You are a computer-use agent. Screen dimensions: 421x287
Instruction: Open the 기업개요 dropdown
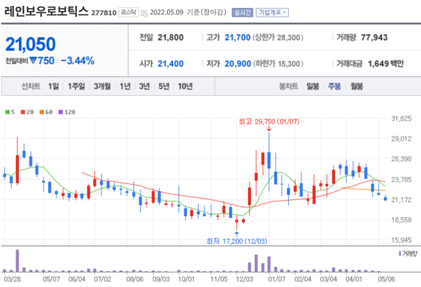[272, 12]
